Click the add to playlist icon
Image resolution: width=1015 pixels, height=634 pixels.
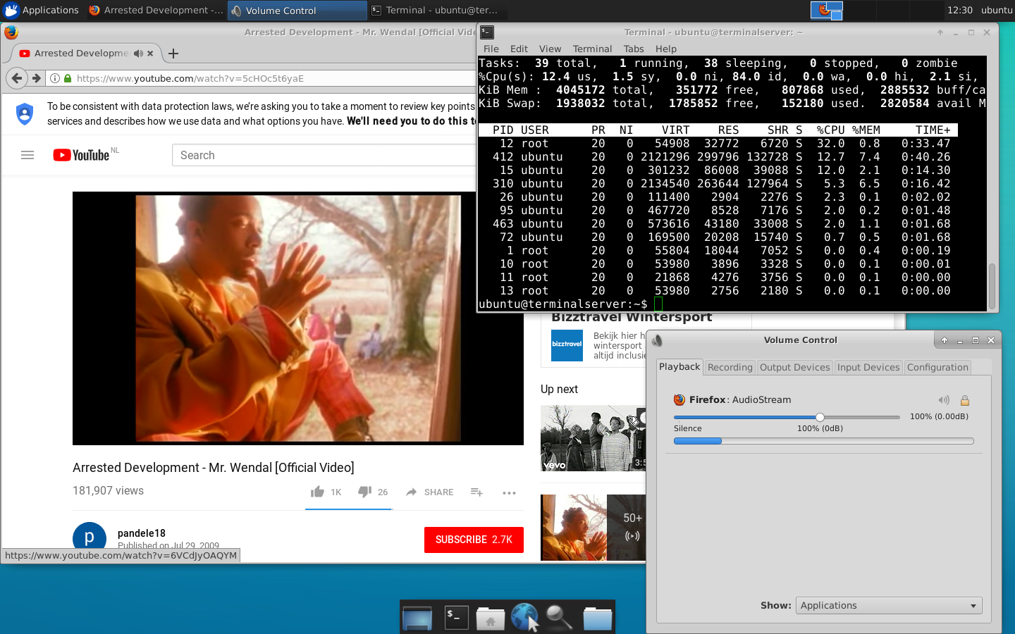pyautogui.click(x=476, y=492)
